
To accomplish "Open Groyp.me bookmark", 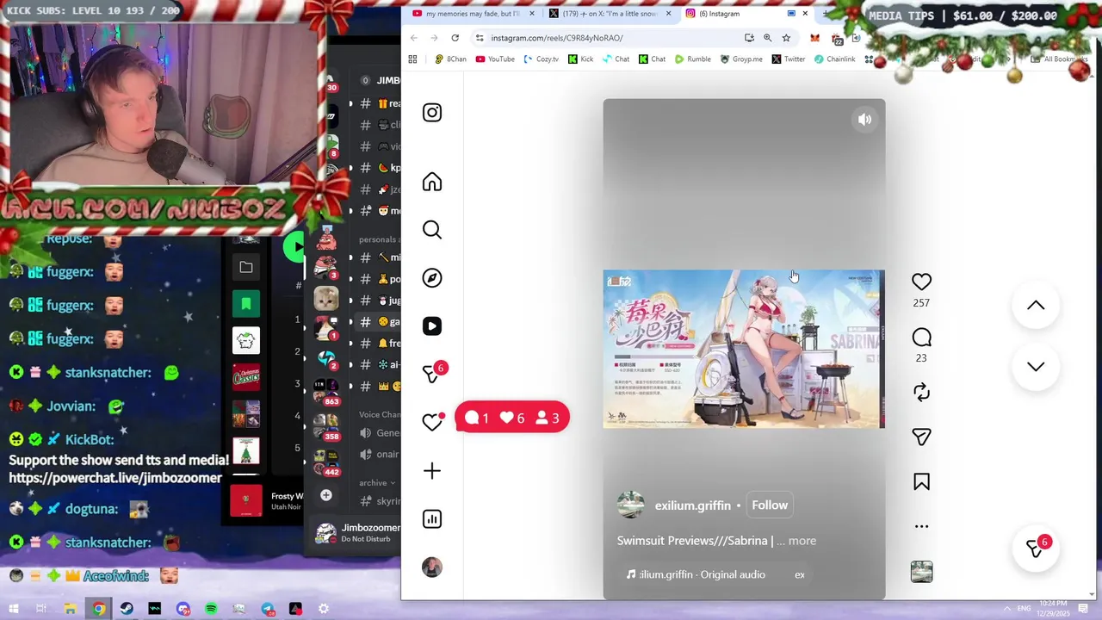I will [741, 59].
